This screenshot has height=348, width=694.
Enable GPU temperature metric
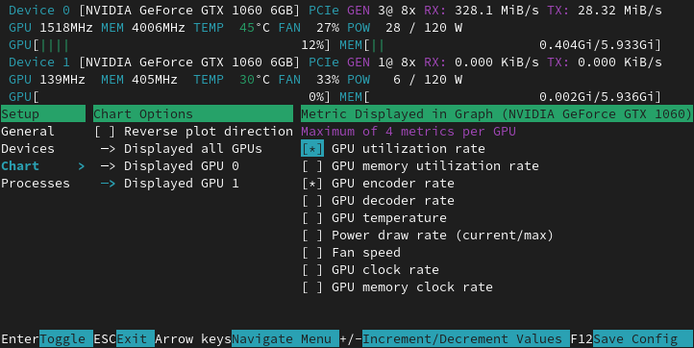pos(312,218)
